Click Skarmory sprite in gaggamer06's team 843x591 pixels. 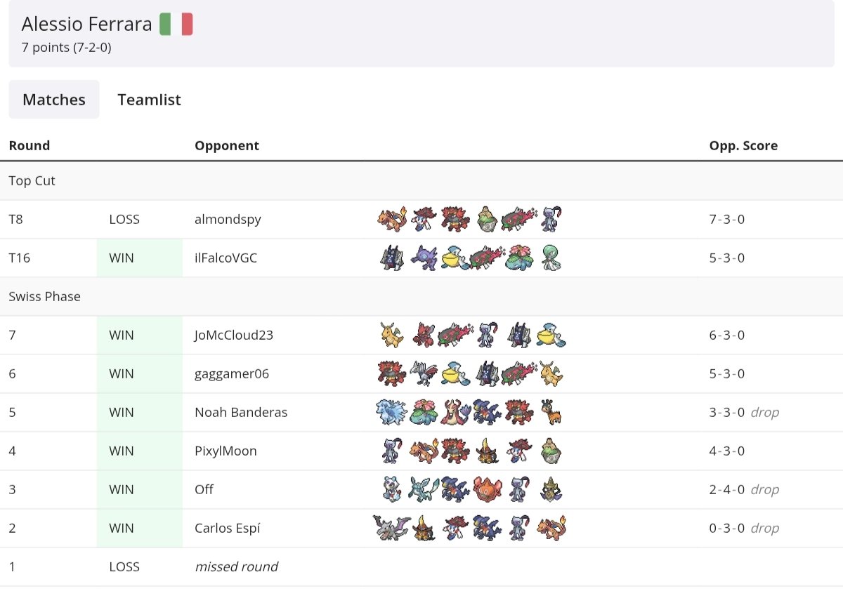tap(424, 374)
